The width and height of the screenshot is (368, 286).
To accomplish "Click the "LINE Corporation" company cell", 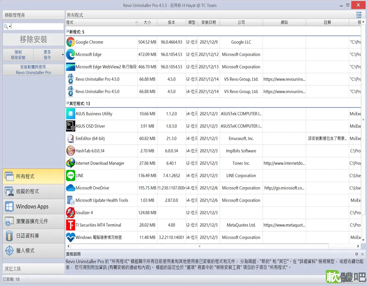I will (241, 176).
